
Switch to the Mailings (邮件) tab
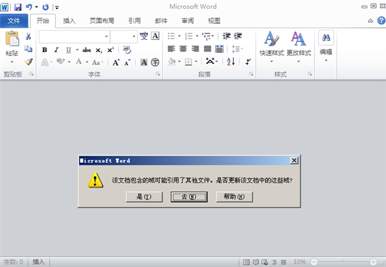161,21
